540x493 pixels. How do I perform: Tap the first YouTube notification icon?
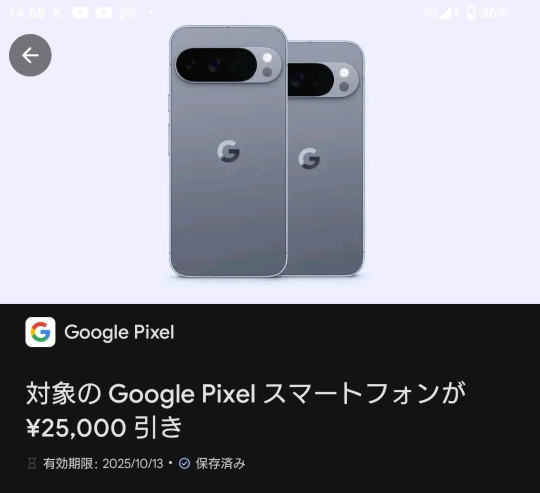(x=81, y=13)
